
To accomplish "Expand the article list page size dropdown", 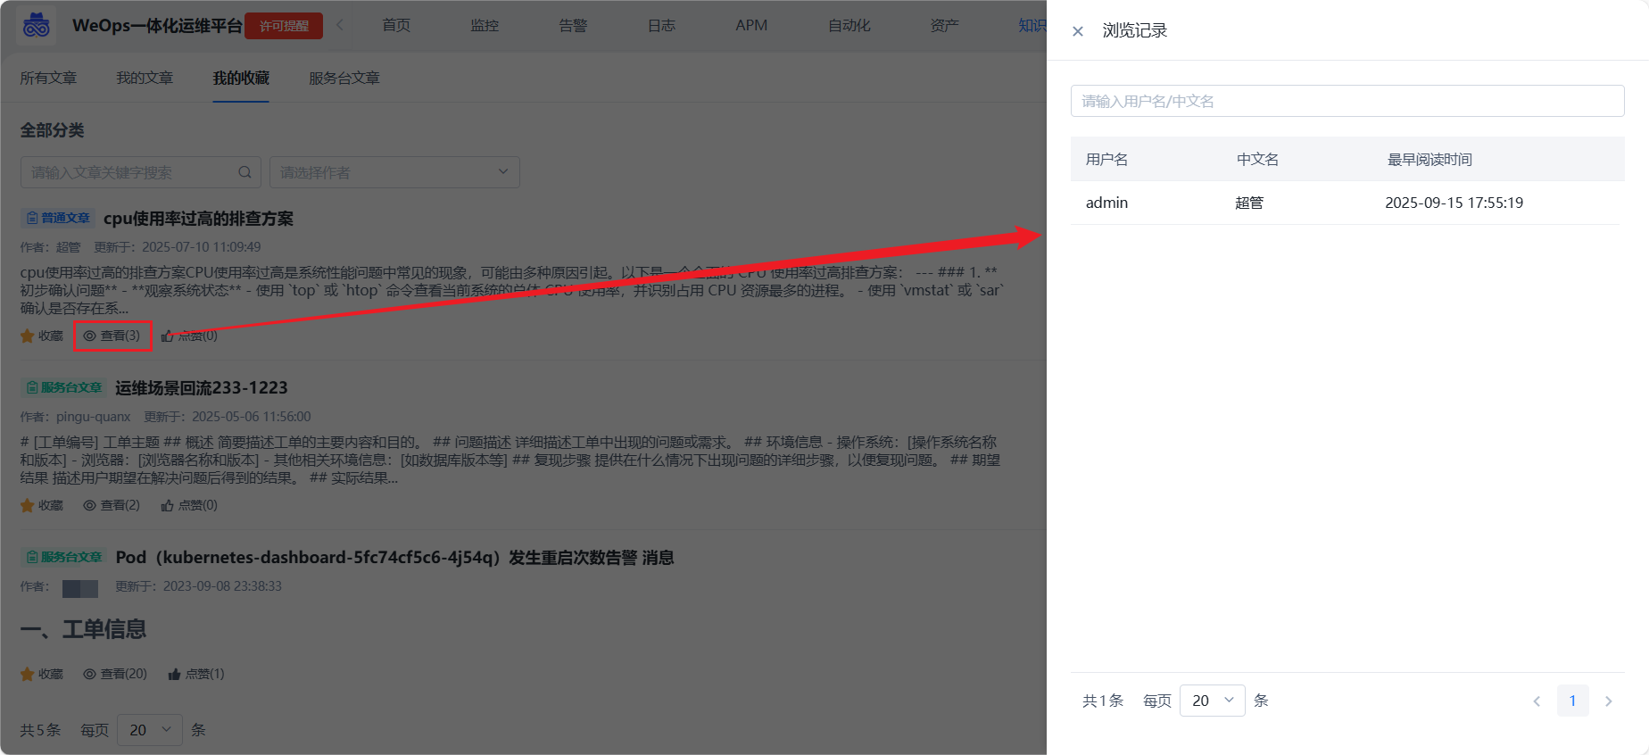I will (149, 730).
